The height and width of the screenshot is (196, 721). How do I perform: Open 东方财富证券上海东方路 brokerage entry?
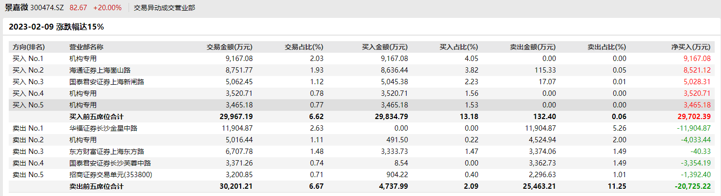click(x=107, y=151)
